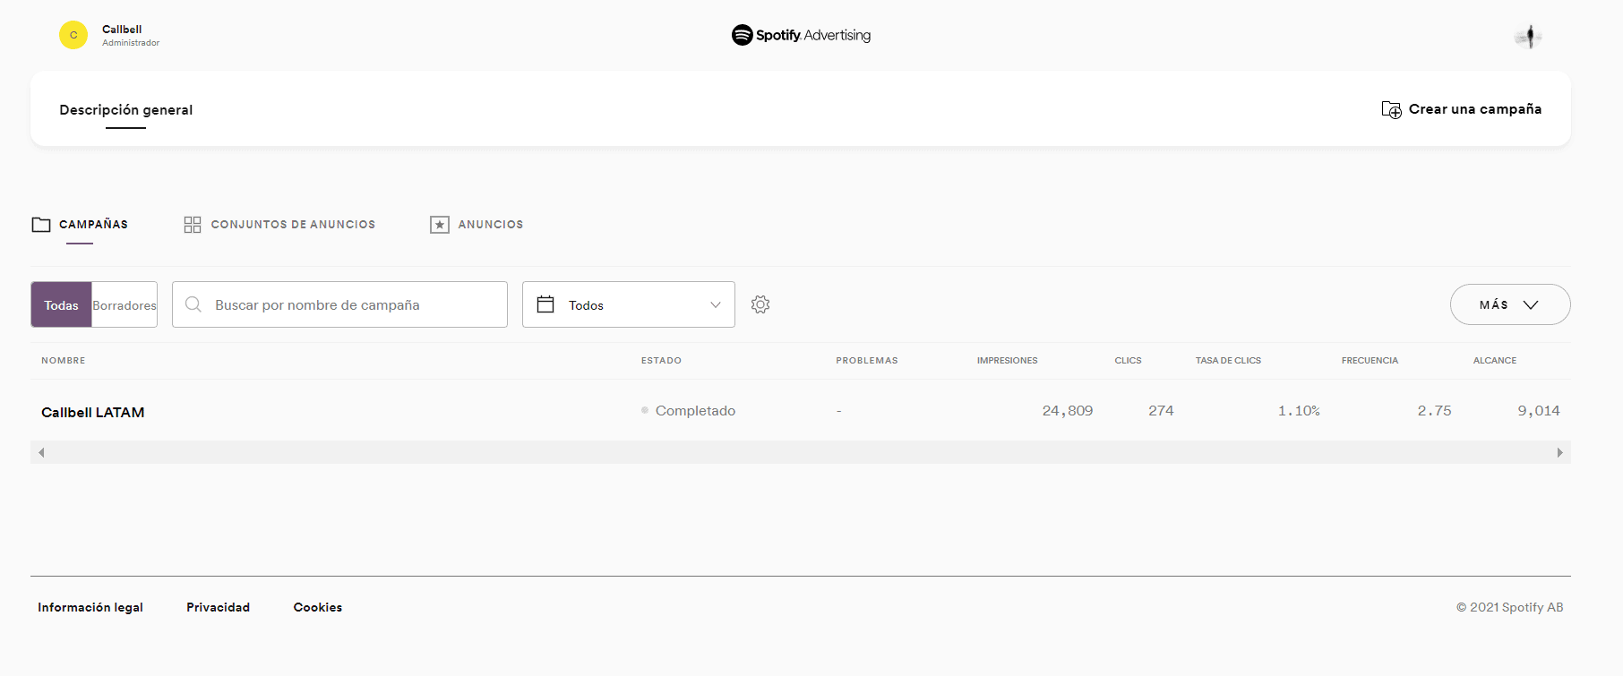Click the 9,014 reach value
The height and width of the screenshot is (676, 1623).
(x=1539, y=410)
